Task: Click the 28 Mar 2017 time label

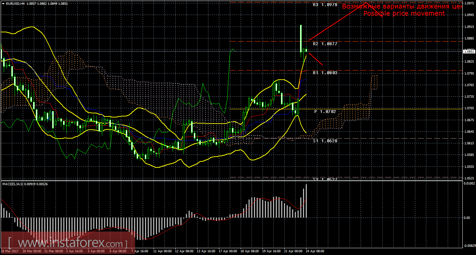Action: [x=10, y=251]
